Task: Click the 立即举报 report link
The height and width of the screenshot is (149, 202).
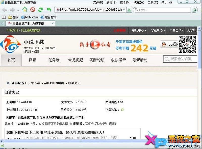Action: pyautogui.click(x=76, y=124)
